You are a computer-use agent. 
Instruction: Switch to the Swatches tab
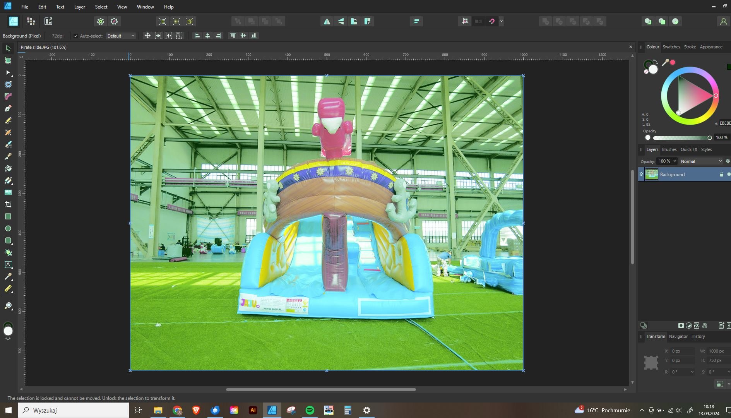tap(671, 47)
